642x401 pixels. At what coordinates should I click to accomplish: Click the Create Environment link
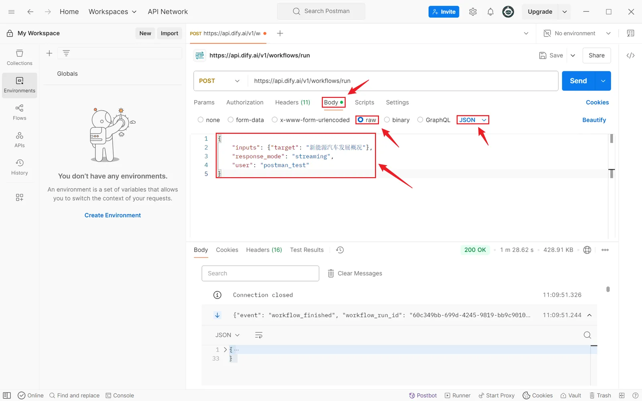click(113, 215)
